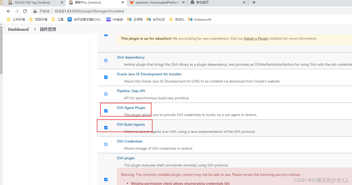The height and width of the screenshot is (185, 352).
Task: Close the 新标签页 tab
Action: (244, 3)
